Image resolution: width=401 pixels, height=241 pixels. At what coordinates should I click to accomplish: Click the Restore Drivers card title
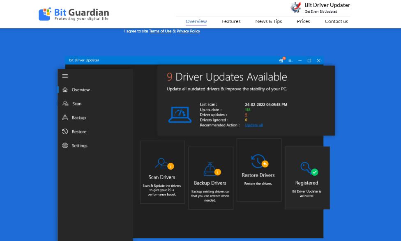click(258, 175)
